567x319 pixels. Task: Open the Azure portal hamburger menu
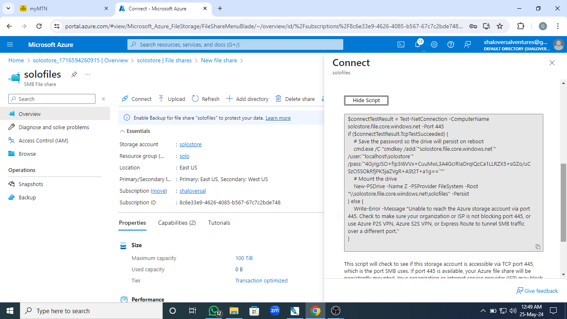point(10,44)
